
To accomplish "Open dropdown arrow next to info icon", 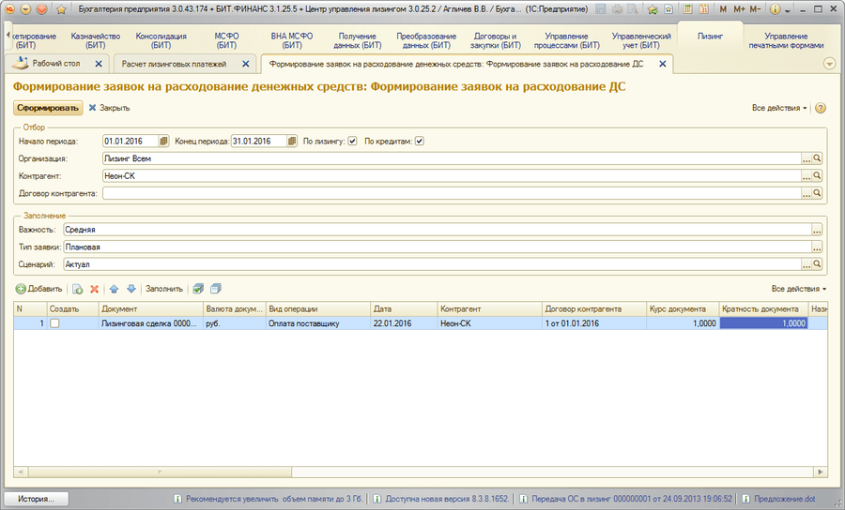I will pyautogui.click(x=788, y=10).
